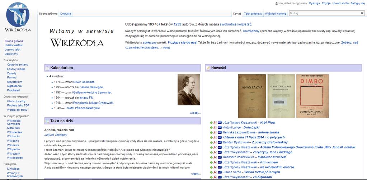
Task: Select the Czytaj tab
Action: [x=237, y=14]
